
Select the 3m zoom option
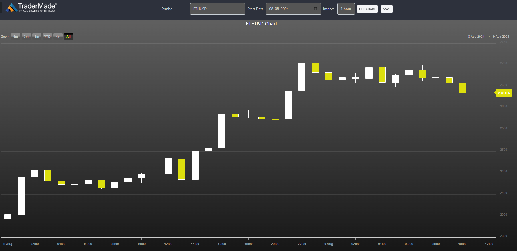point(26,37)
